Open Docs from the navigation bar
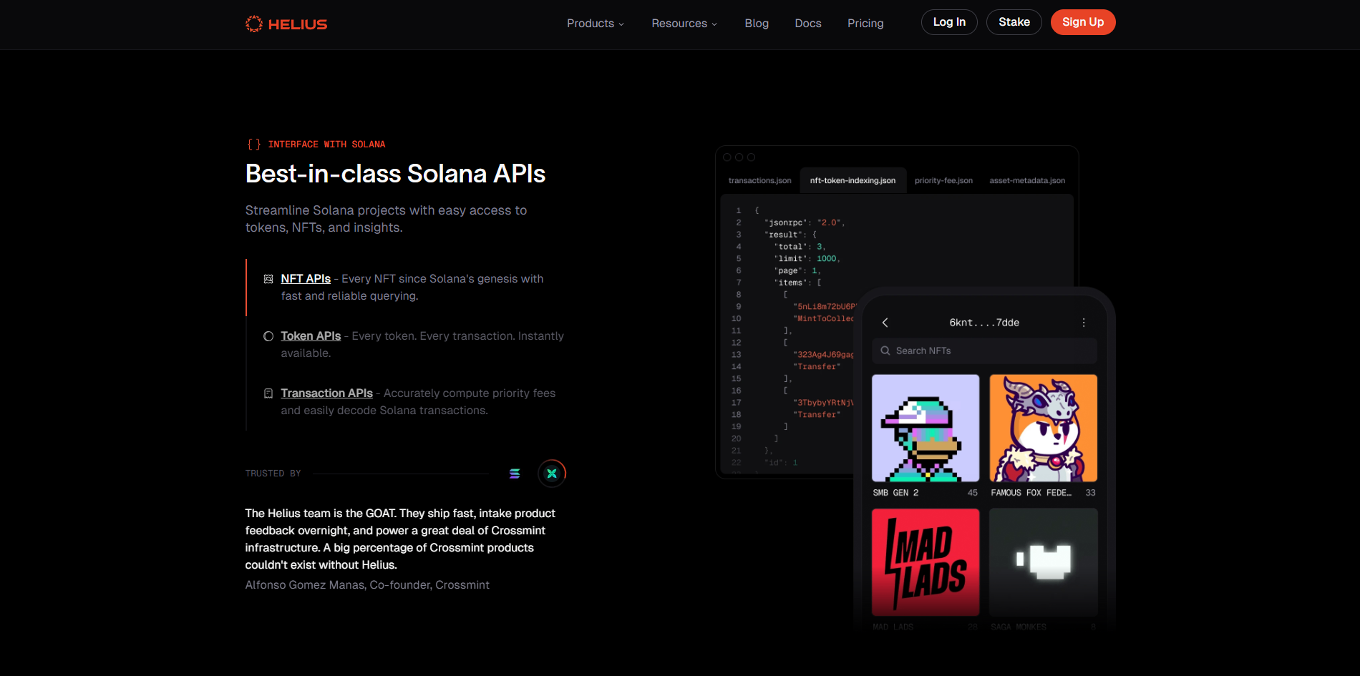Image resolution: width=1360 pixels, height=676 pixels. [807, 23]
